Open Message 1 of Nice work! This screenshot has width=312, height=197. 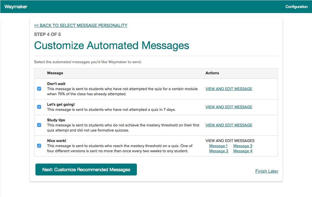(x=218, y=146)
